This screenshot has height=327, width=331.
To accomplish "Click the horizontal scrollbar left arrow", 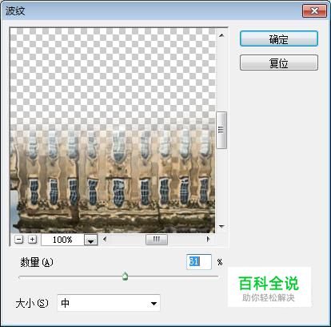I will pyautogui.click(x=105, y=239).
